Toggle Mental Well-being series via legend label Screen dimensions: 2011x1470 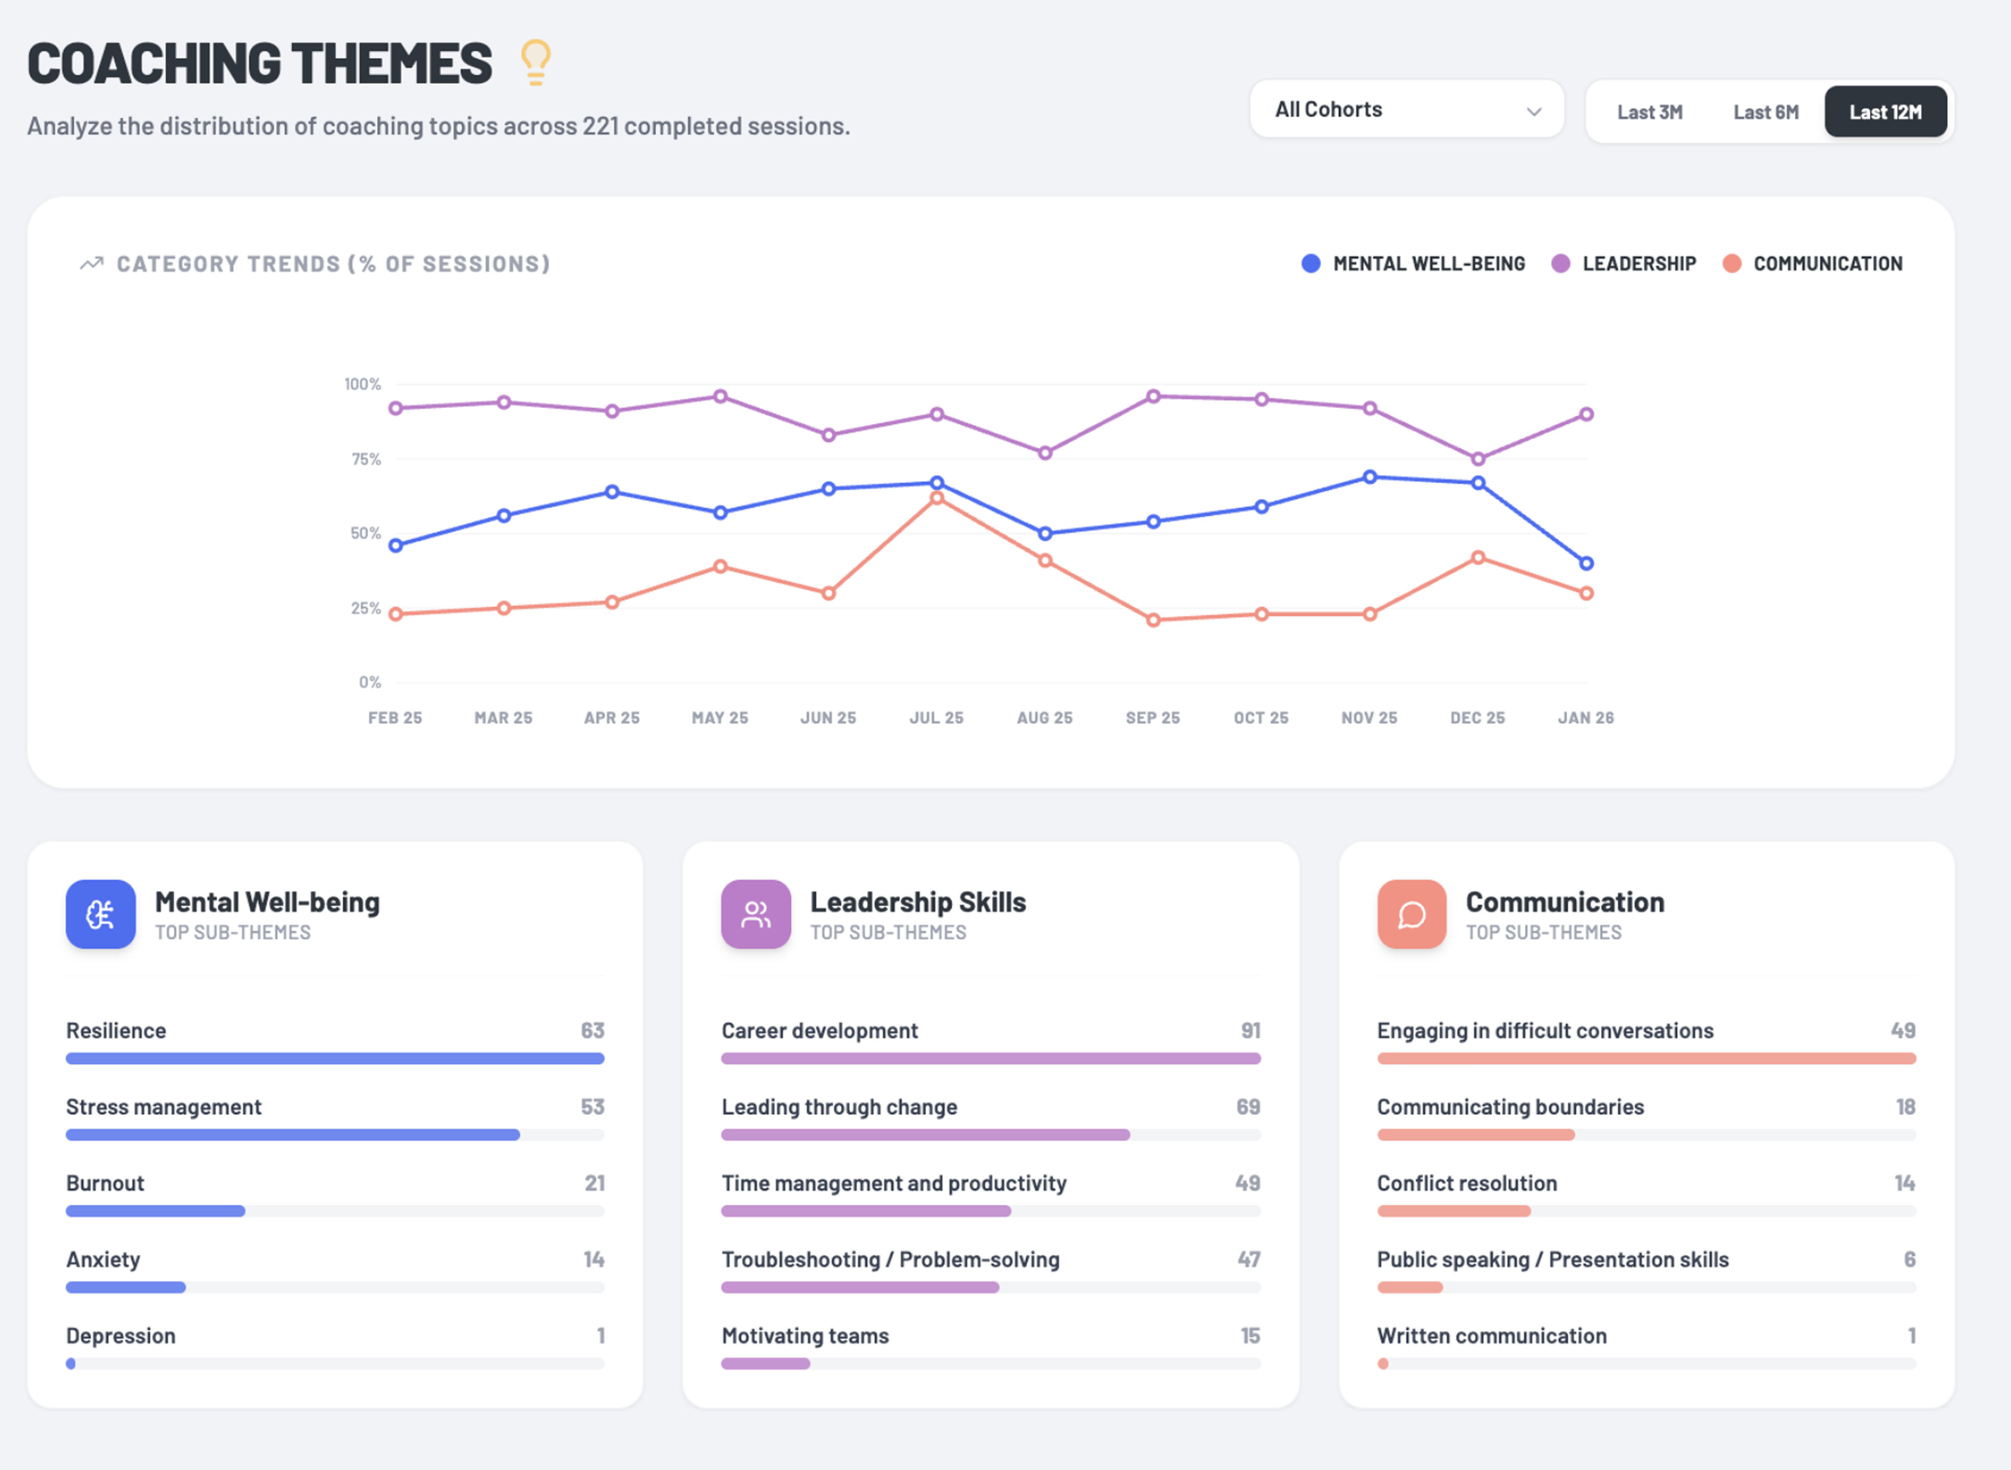pos(1428,263)
